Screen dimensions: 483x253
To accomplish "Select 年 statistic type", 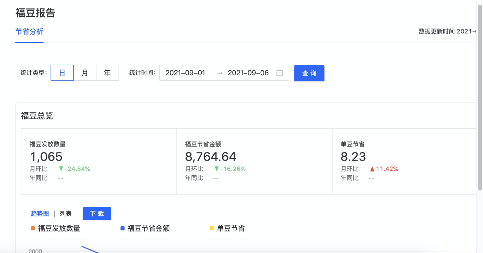I will pyautogui.click(x=107, y=73).
